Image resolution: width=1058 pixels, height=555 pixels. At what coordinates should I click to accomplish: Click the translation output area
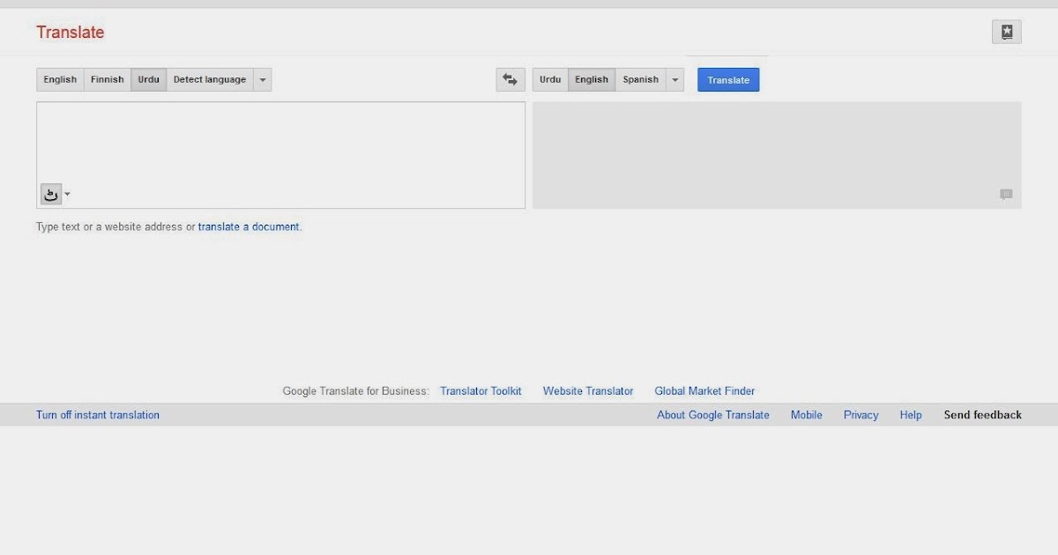(x=777, y=155)
